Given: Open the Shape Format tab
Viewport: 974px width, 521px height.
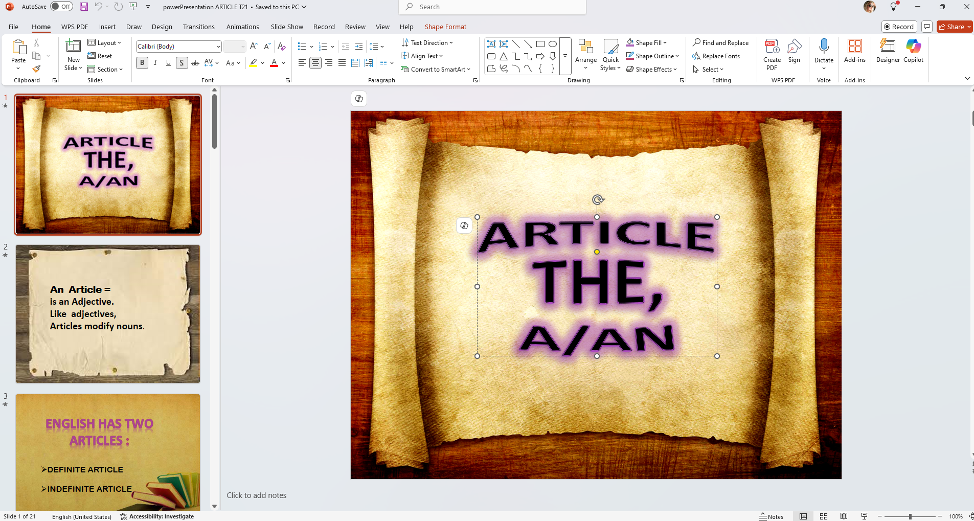Looking at the screenshot, I should [445, 27].
